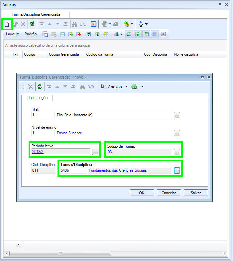Viewport: 233px width, 261px height.
Task: Click the OK button
Action: [x=142, y=193]
